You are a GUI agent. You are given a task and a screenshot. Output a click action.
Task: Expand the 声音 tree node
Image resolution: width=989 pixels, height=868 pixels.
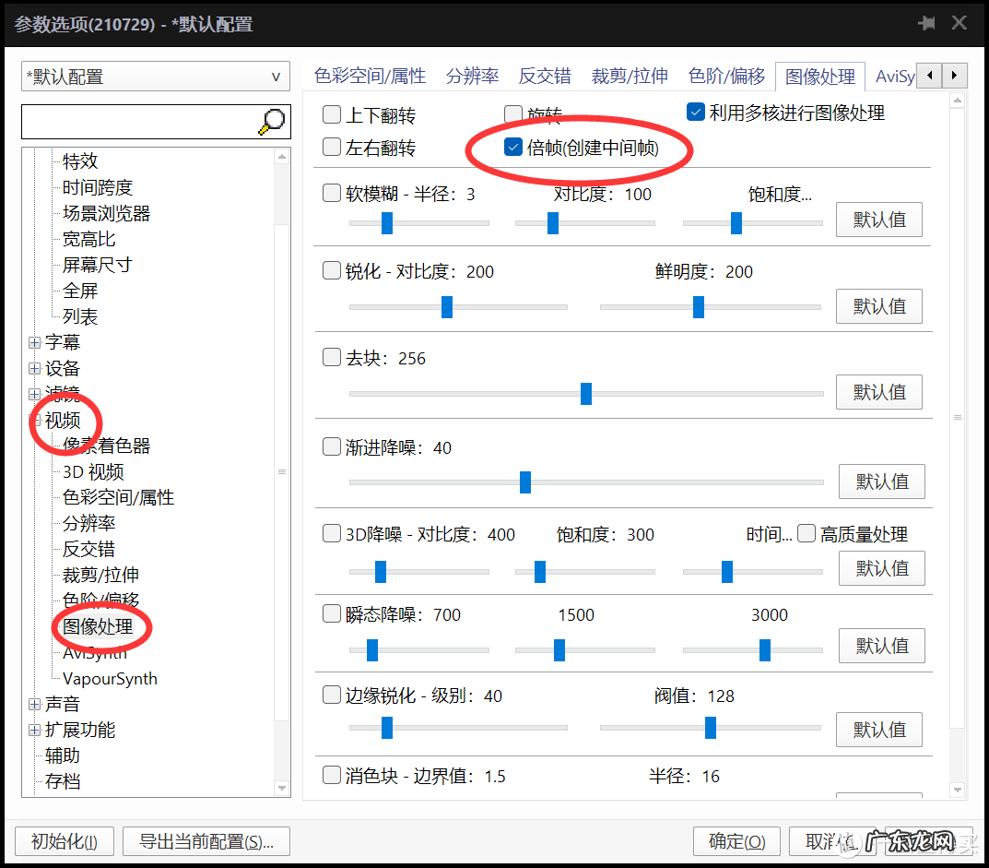33,703
